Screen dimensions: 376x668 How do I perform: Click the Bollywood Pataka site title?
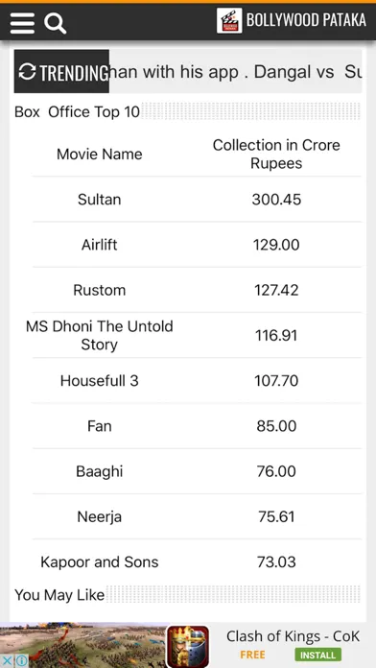pos(306,20)
